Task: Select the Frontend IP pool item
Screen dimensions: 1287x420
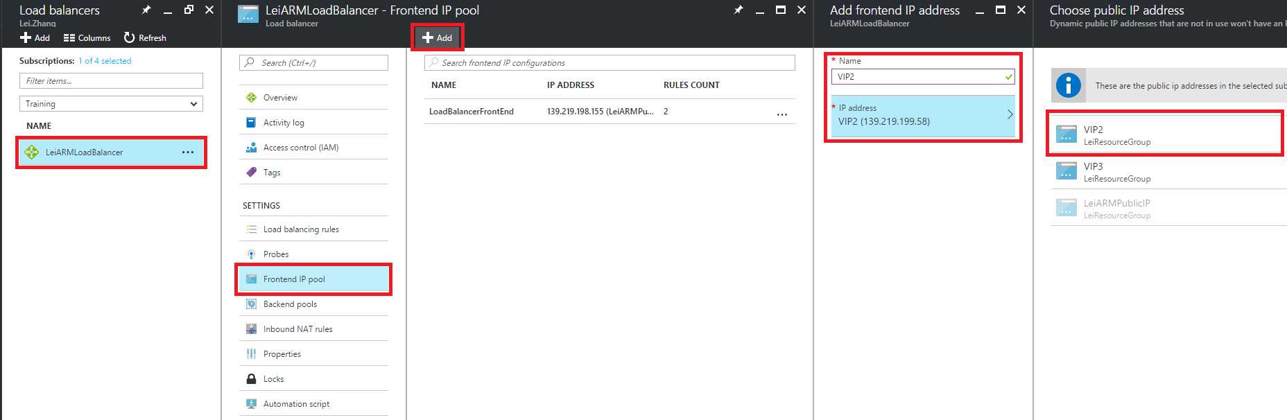Action: coord(313,279)
